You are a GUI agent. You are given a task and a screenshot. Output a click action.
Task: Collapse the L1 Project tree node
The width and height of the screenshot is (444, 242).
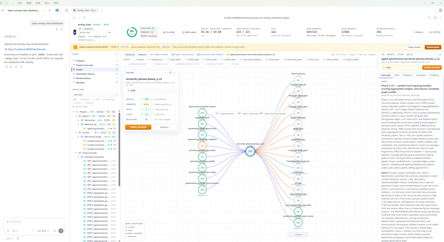[74, 112]
